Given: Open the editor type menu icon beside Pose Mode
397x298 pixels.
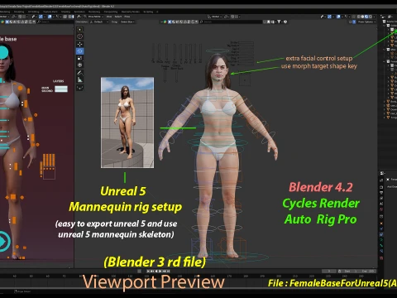Looking at the screenshot, I should tap(79, 17).
